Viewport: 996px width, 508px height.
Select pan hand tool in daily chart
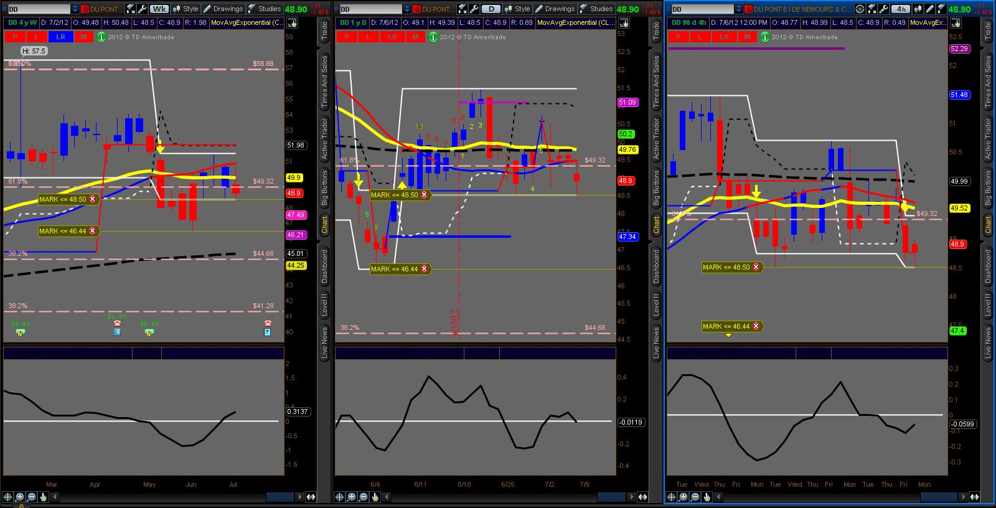375,497
